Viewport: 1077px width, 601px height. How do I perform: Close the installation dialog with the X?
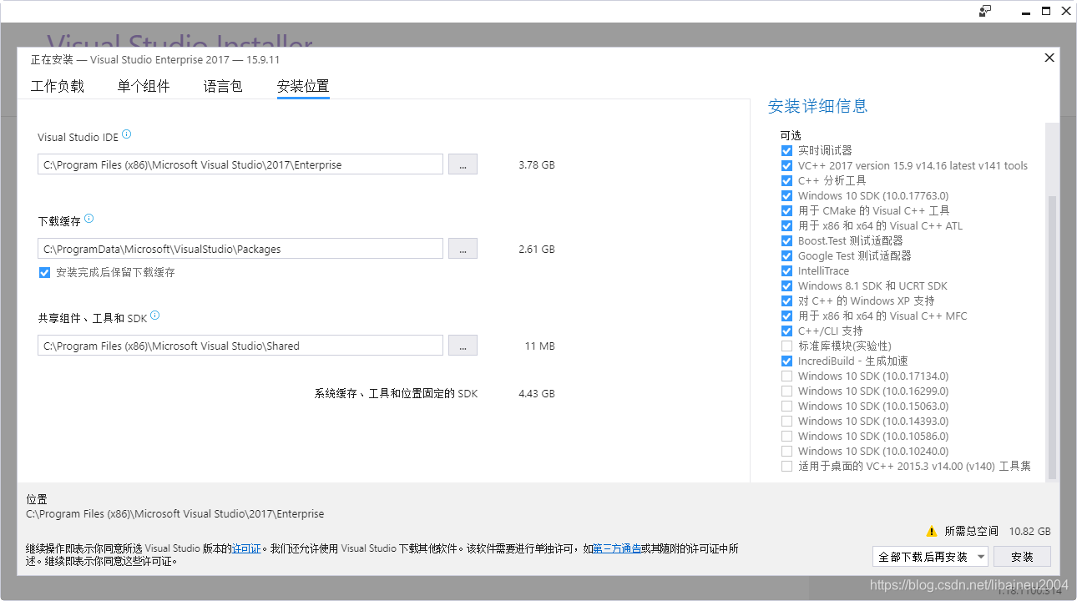pos(1049,58)
